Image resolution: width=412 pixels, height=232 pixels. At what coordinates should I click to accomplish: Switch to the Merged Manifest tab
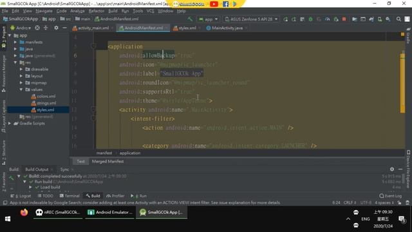(108, 162)
